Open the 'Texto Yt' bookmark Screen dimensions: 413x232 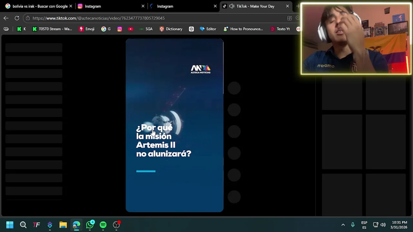pyautogui.click(x=280, y=29)
